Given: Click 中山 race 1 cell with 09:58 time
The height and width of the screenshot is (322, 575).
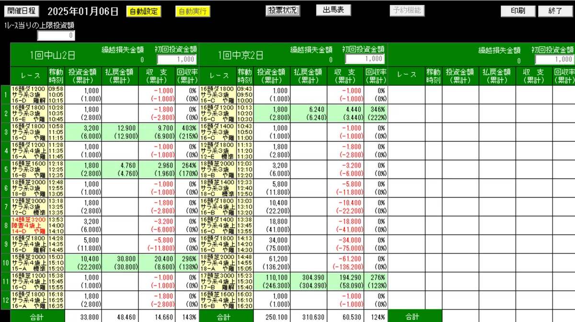Looking at the screenshot, I should [29, 95].
